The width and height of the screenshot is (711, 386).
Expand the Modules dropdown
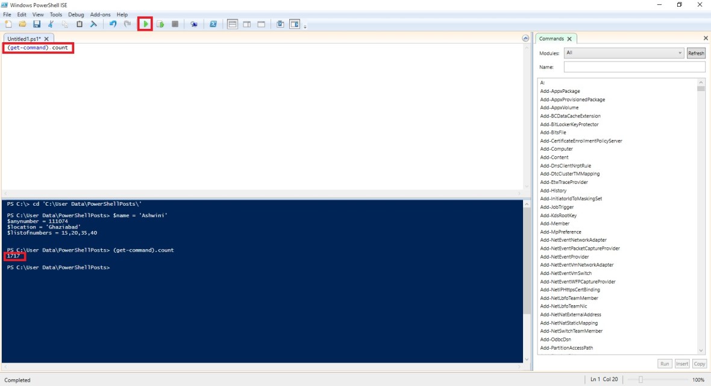680,53
